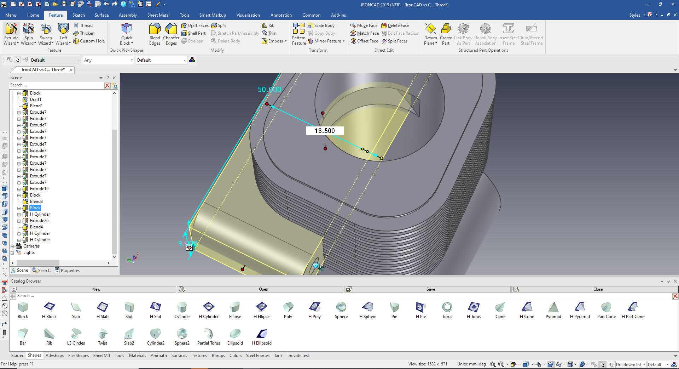This screenshot has width=679, height=369.
Task: Clear the Scene search filter
Action: [107, 85]
